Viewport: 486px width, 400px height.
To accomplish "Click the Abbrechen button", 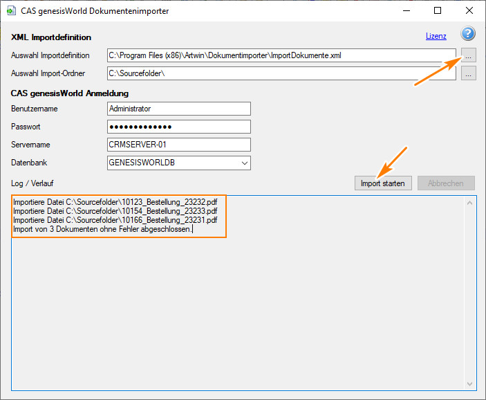I will 446,183.
